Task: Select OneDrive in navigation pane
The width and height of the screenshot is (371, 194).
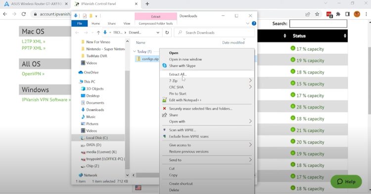Action: click(x=91, y=73)
